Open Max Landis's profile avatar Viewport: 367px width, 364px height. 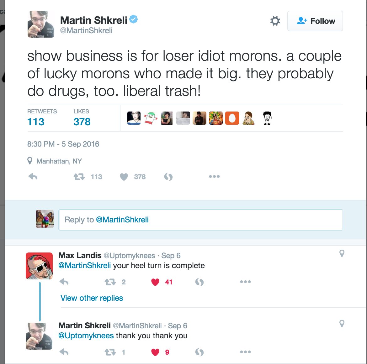pos(39,266)
